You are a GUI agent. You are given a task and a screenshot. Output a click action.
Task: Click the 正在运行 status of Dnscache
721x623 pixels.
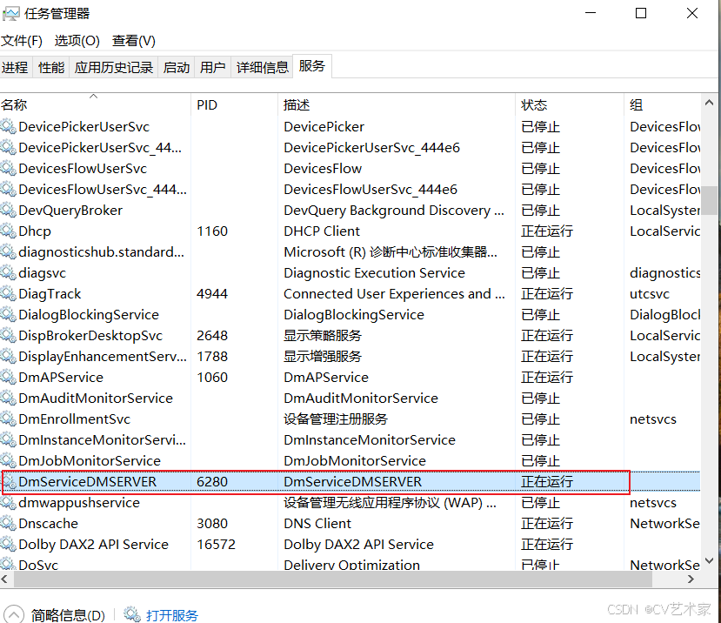(x=547, y=524)
